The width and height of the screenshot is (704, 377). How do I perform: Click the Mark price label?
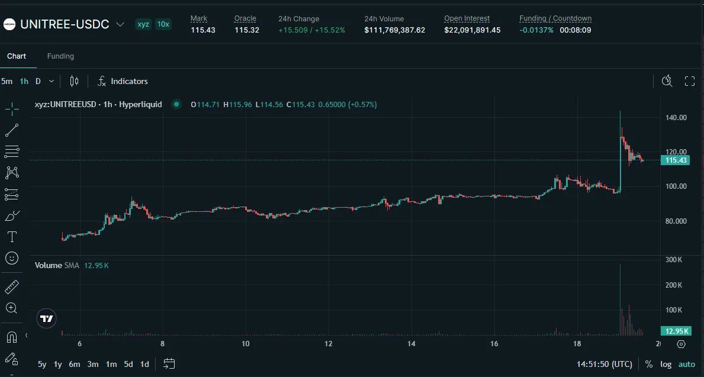[199, 18]
